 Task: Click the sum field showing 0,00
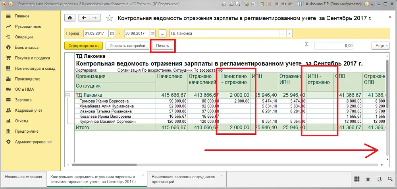coord(334,46)
